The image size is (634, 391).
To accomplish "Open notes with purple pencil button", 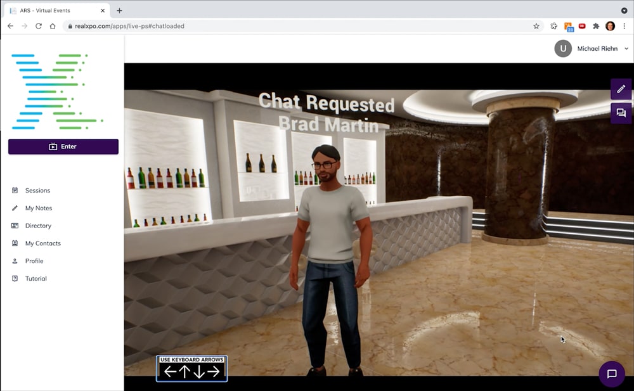I will pyautogui.click(x=621, y=89).
